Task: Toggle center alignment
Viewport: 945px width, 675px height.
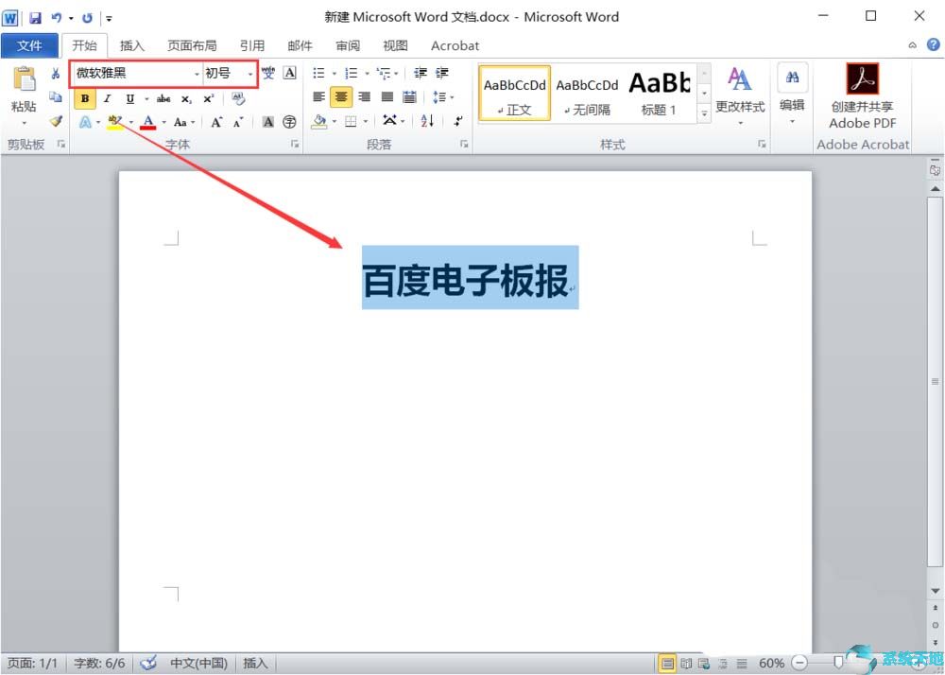Action: [x=341, y=96]
